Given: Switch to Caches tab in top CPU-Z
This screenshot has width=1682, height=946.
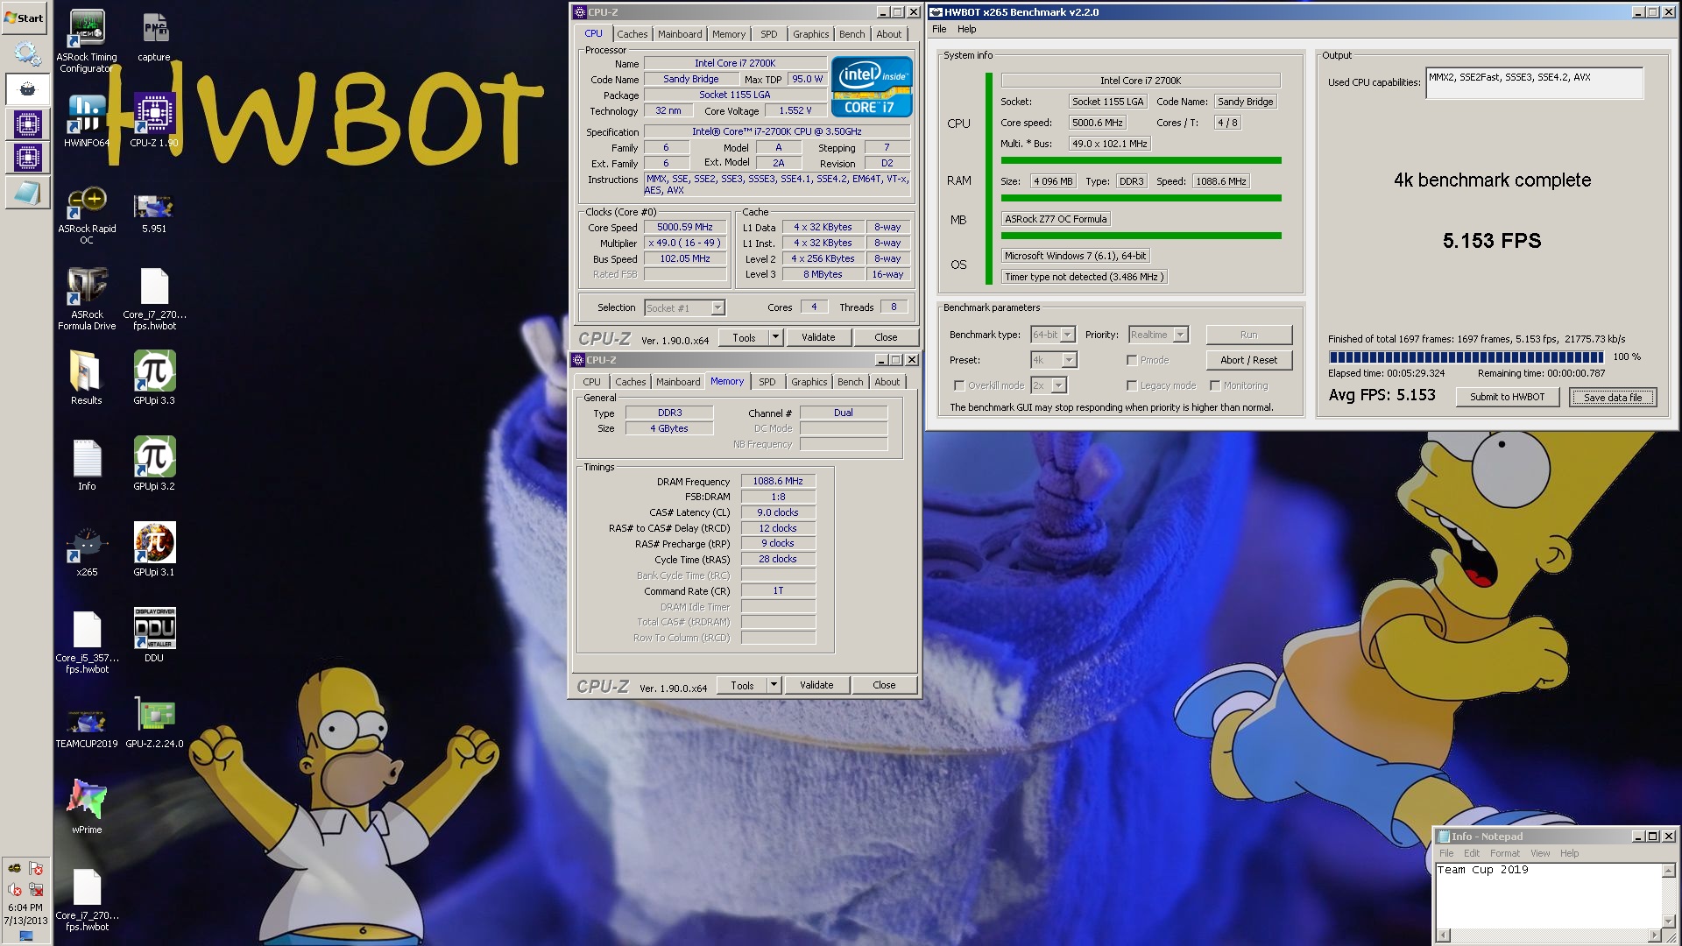Looking at the screenshot, I should pos(633,34).
